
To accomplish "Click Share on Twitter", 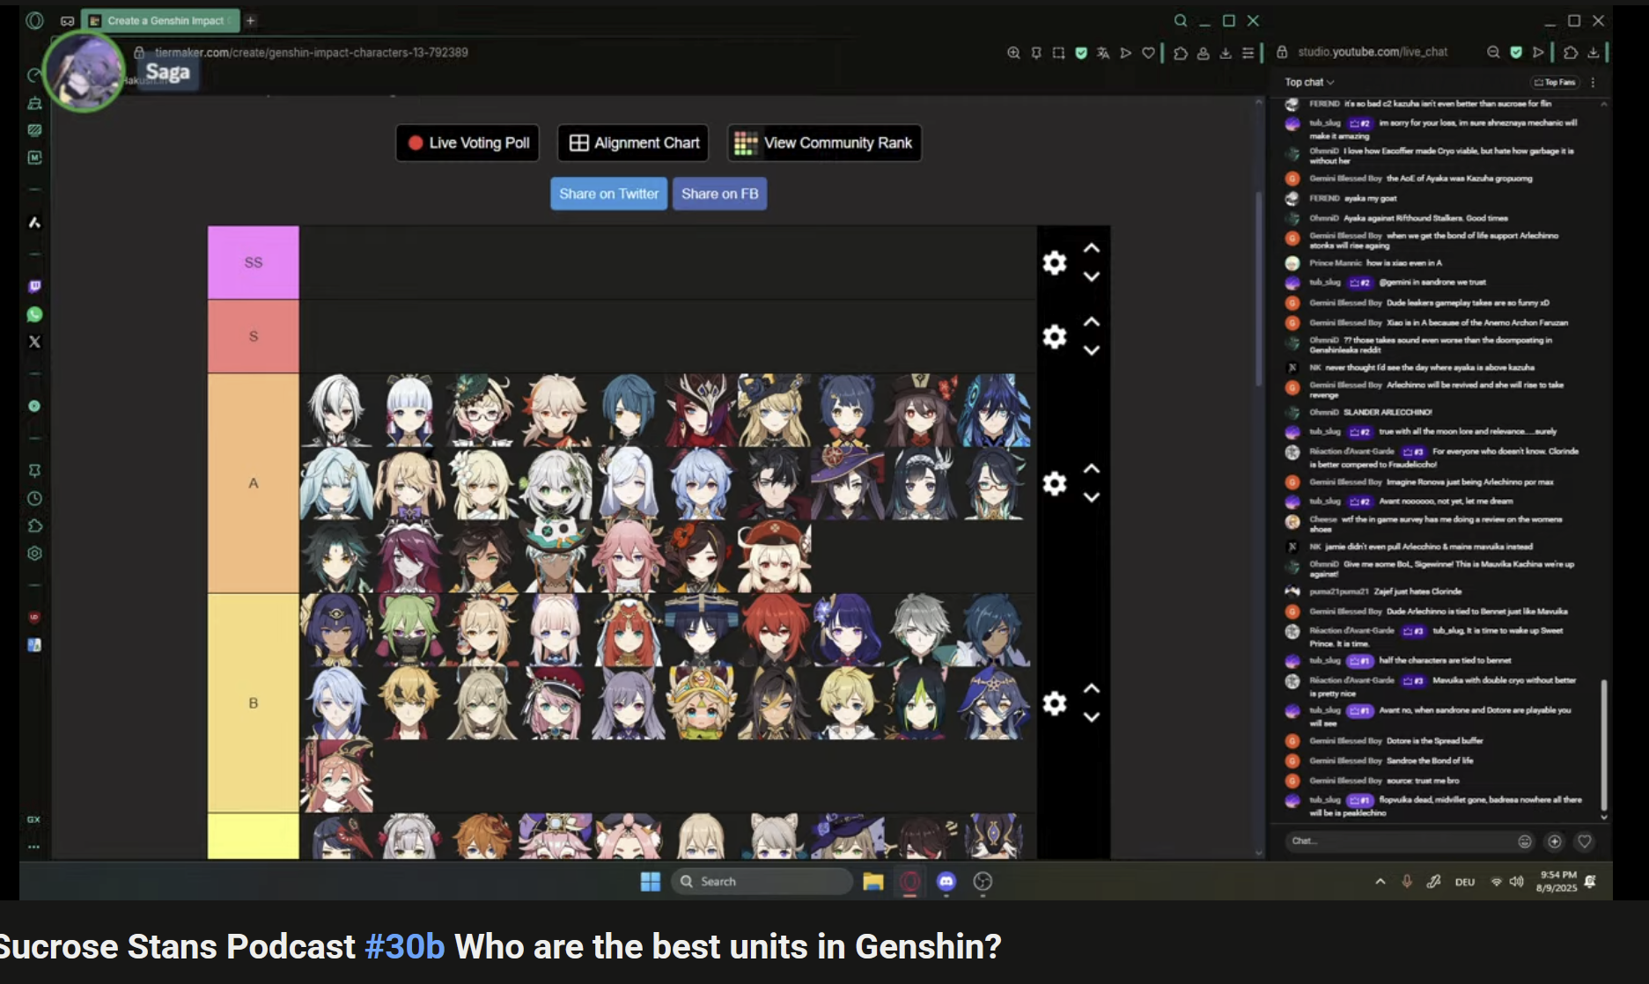I will pos(608,194).
